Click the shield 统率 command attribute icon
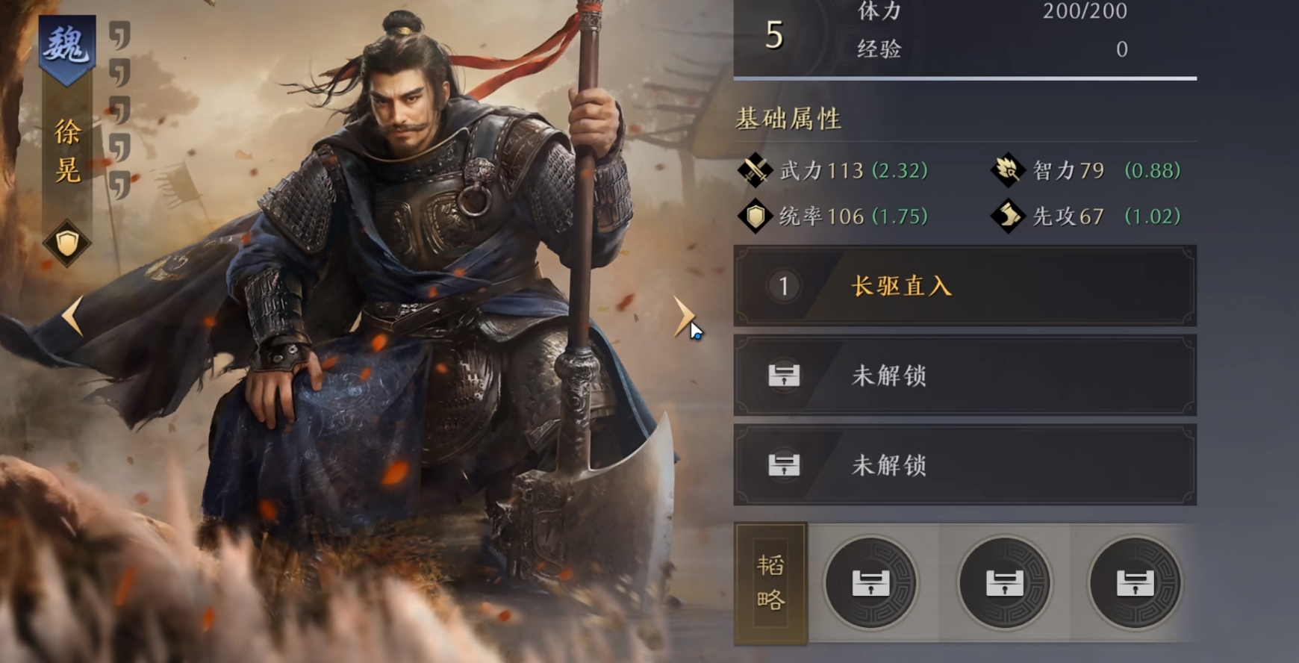The image size is (1299, 663). (755, 217)
